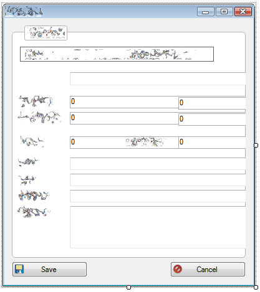This screenshot has width=260, height=292.
Task: Select the left zero field containing scribbled overlay
Action: click(x=124, y=143)
